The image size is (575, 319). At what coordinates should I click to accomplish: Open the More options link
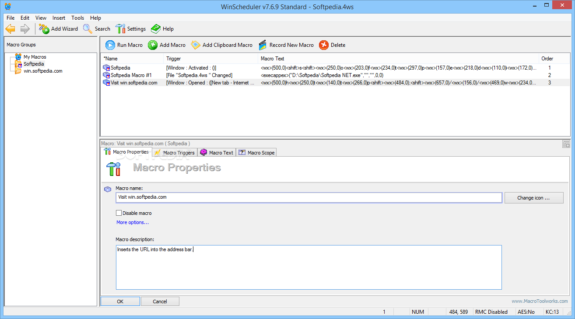click(x=133, y=222)
